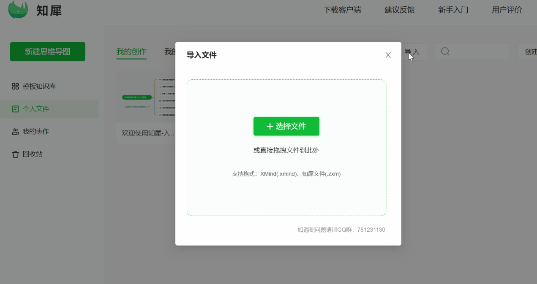537x284 pixels.
Task: Close the 导入文件 dialog
Action: tap(388, 55)
